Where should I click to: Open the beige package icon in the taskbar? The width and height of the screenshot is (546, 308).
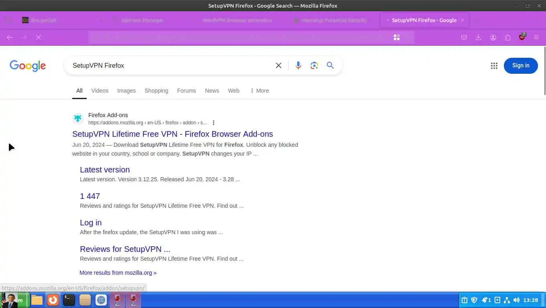(85, 300)
